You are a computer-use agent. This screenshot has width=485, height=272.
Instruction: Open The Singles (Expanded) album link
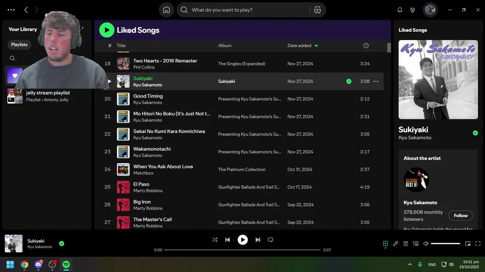[x=242, y=63]
